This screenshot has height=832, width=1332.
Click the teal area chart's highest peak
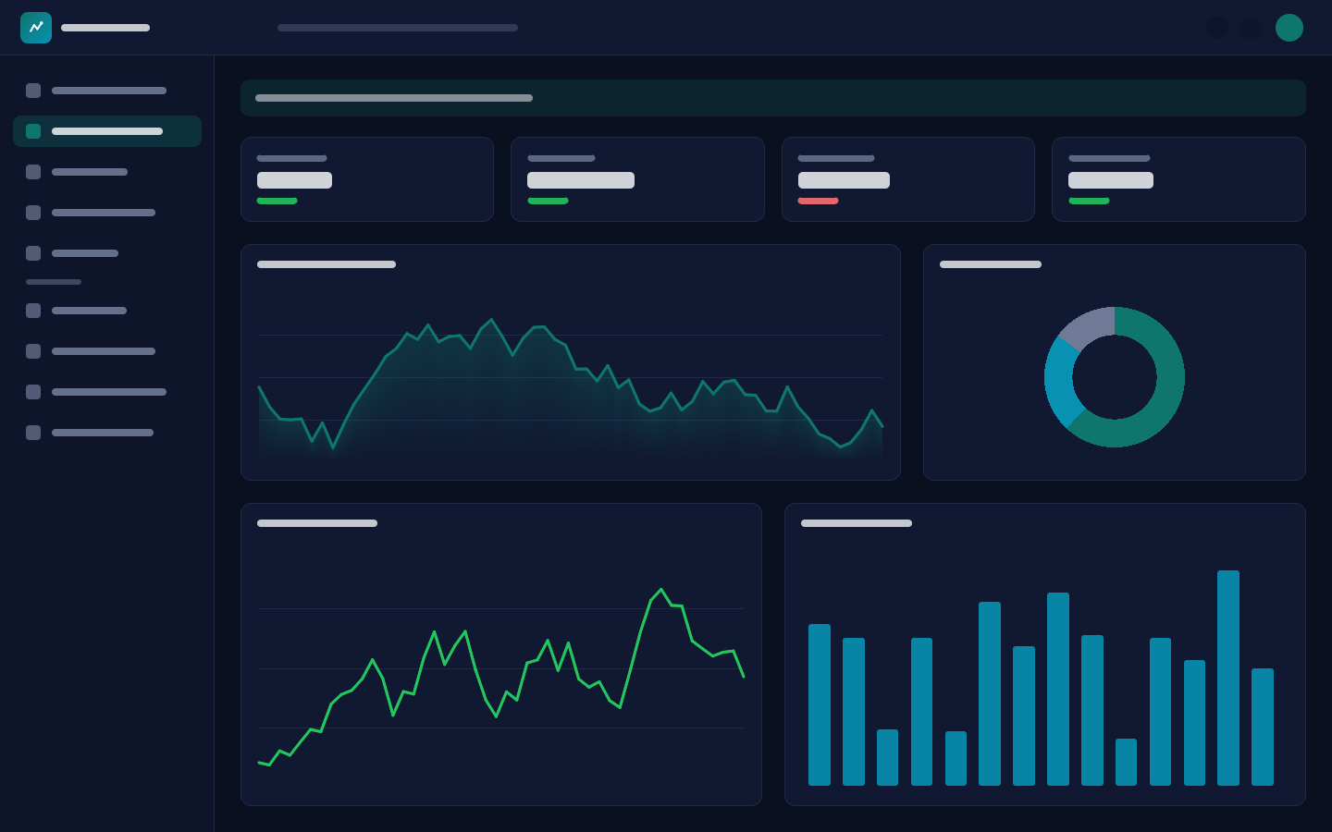point(491,320)
